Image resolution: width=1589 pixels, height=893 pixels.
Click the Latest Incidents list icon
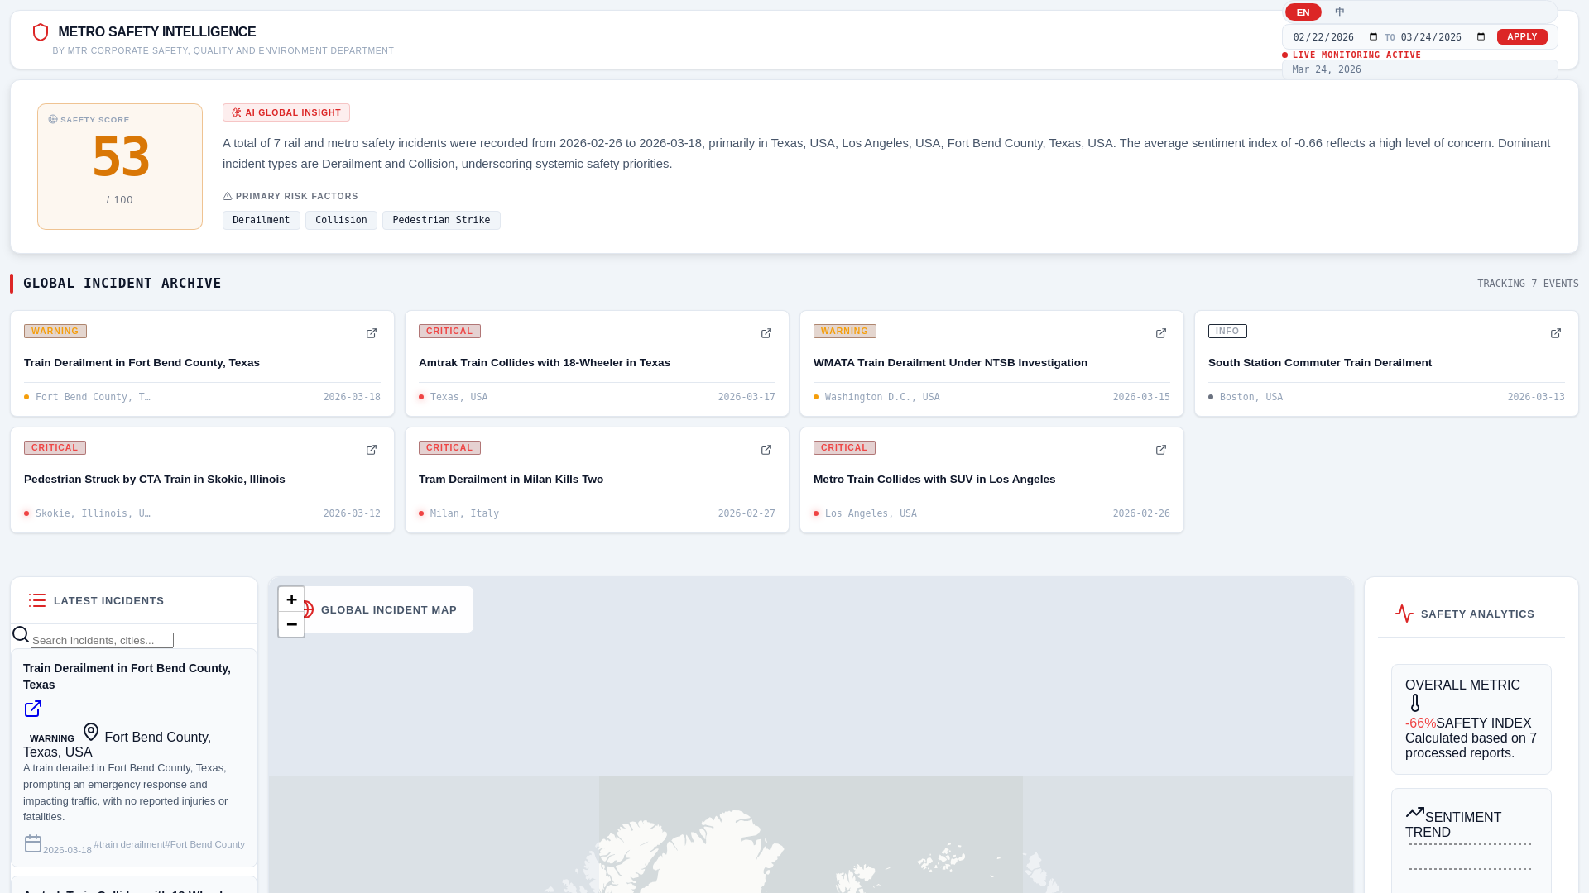[x=37, y=600]
